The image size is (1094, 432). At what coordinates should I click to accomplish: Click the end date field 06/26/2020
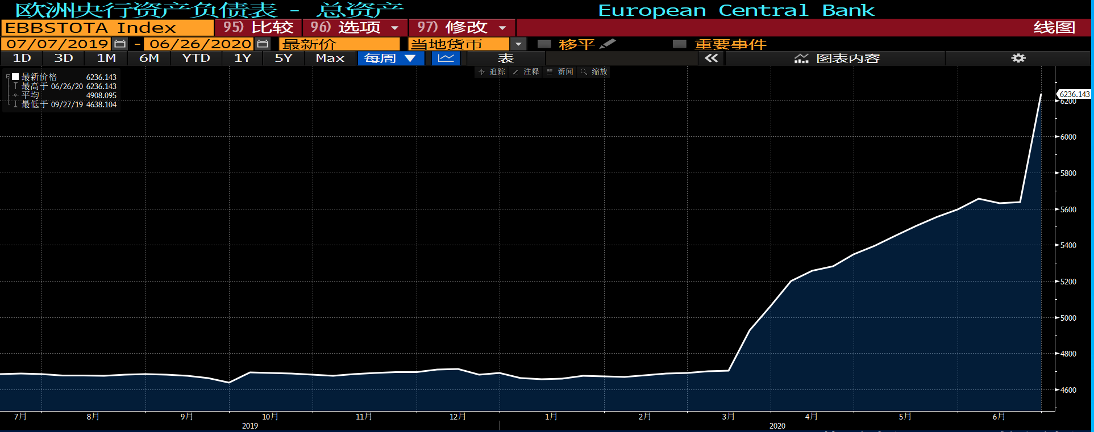coord(200,44)
